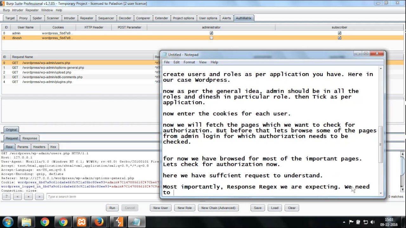The height and width of the screenshot is (228, 406).
Task: Select the Request tab
Action: (12, 138)
